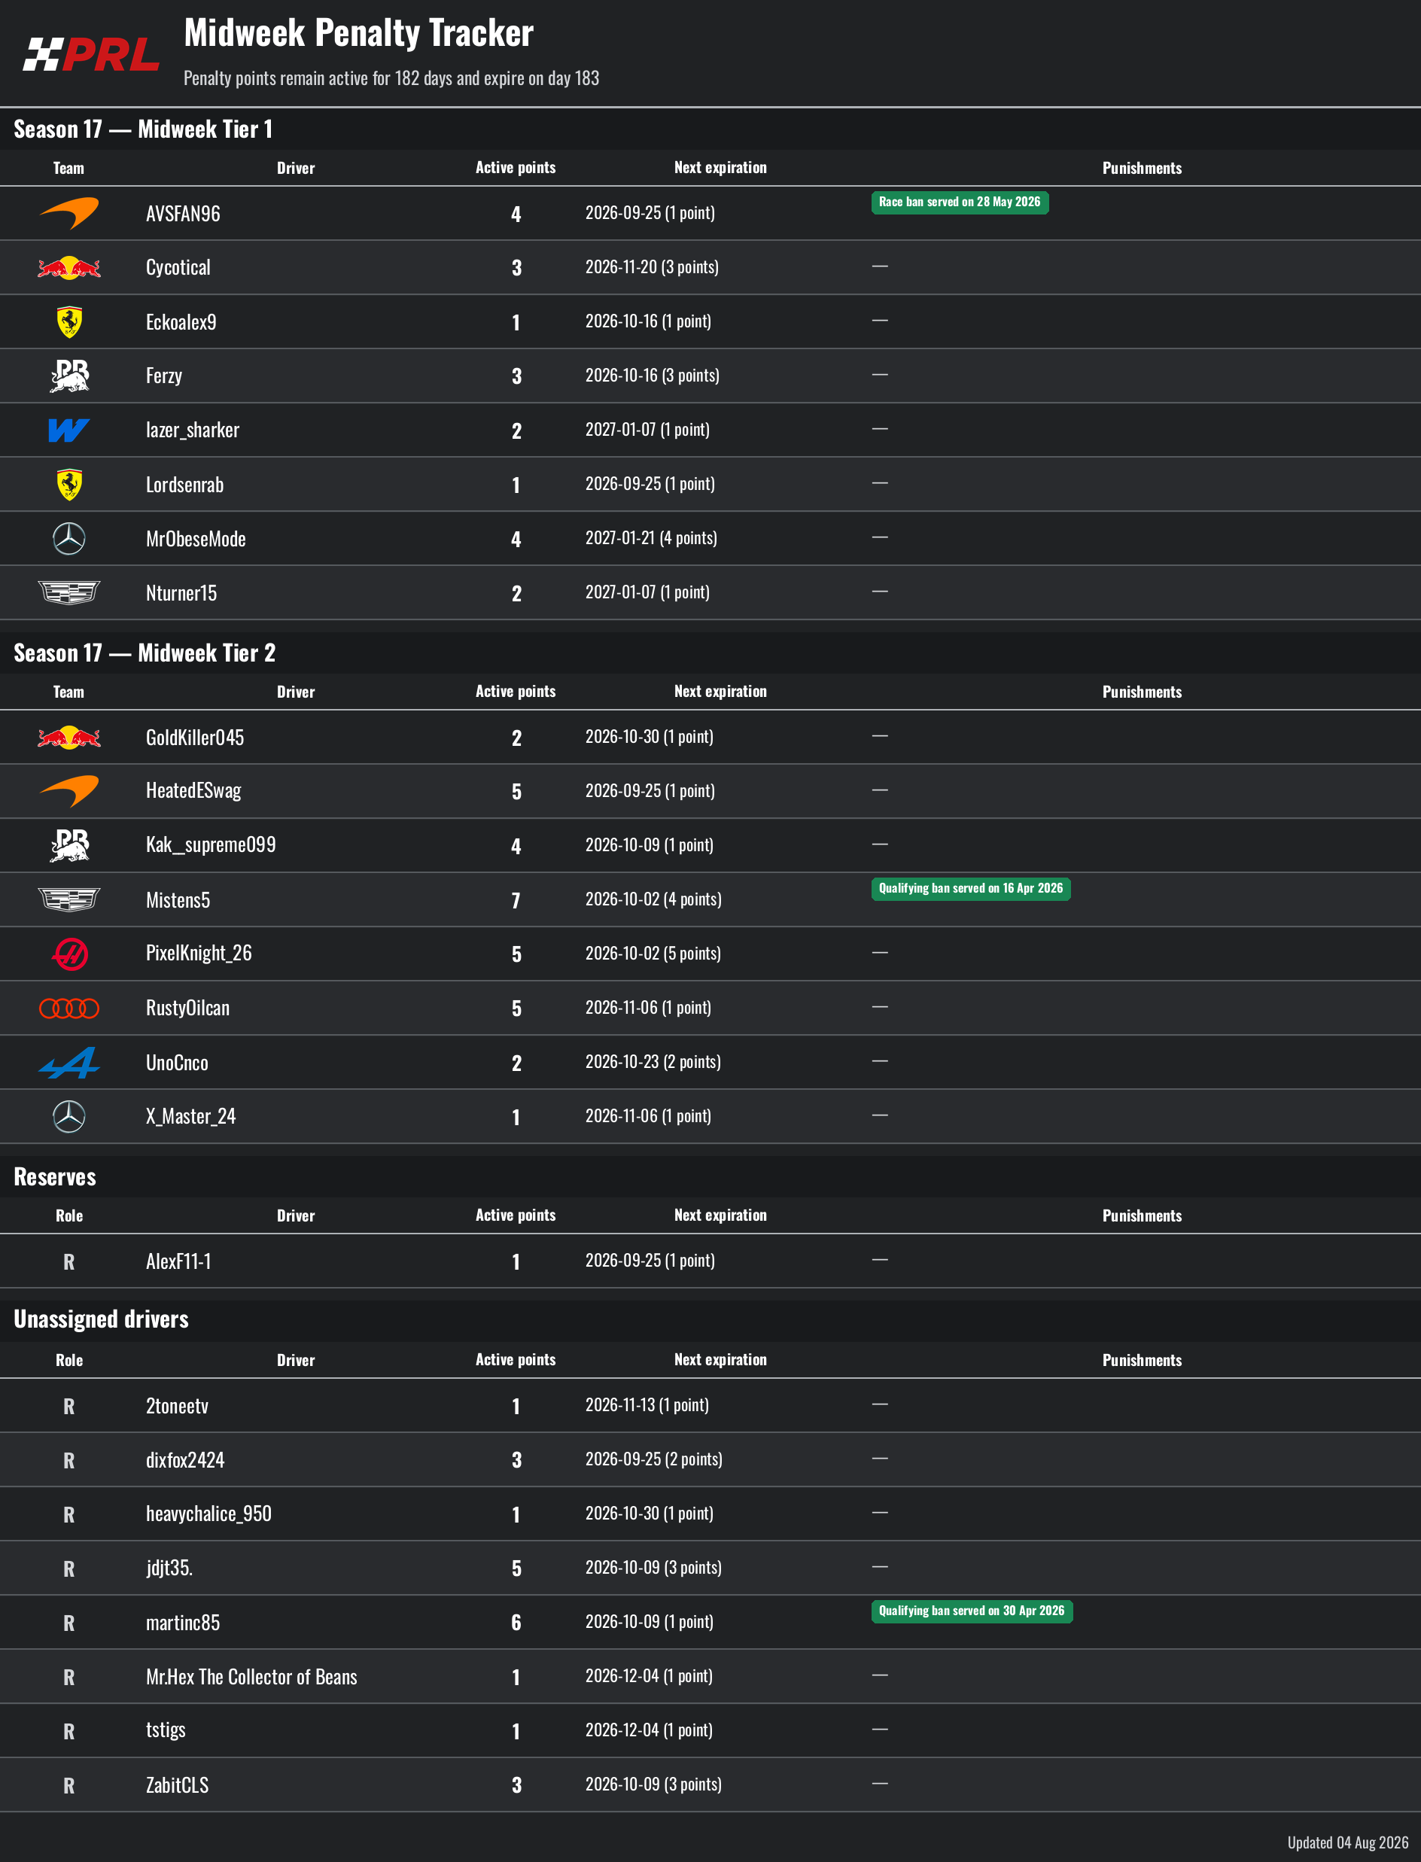This screenshot has width=1421, height=1862.
Task: Click martinc85 Qualifying ban served 30 Apr badge
Action: pos(972,1611)
